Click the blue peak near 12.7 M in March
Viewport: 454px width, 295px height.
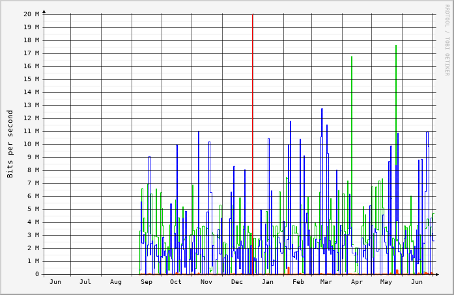click(322, 109)
